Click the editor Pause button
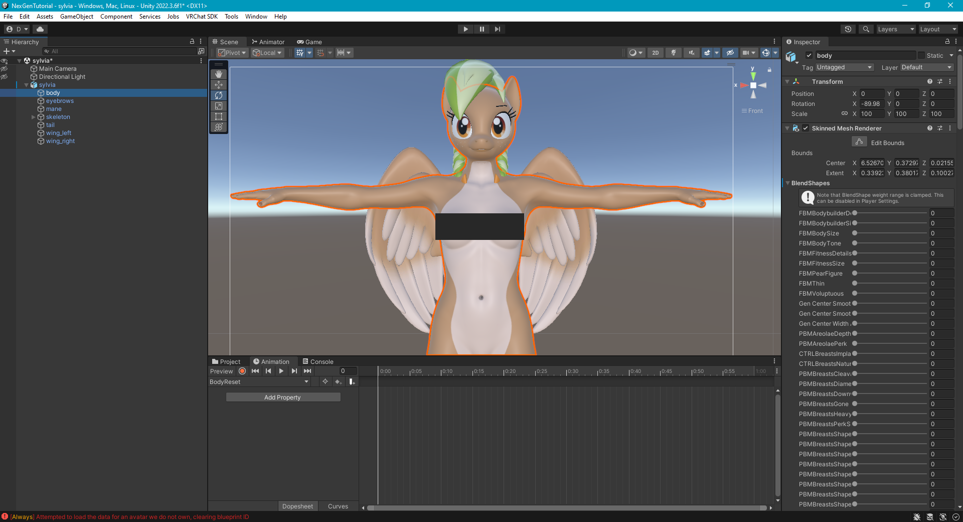 tap(481, 29)
